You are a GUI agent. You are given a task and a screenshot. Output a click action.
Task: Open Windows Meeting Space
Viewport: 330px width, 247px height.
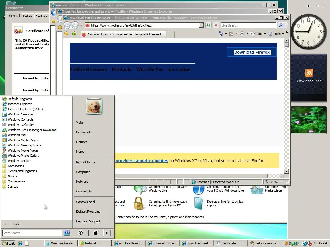pos(24,145)
